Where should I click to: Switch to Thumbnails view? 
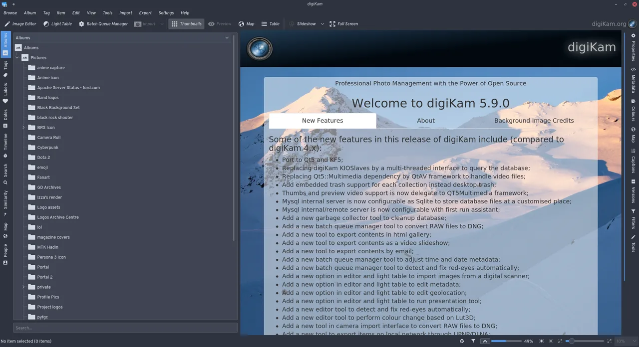186,24
